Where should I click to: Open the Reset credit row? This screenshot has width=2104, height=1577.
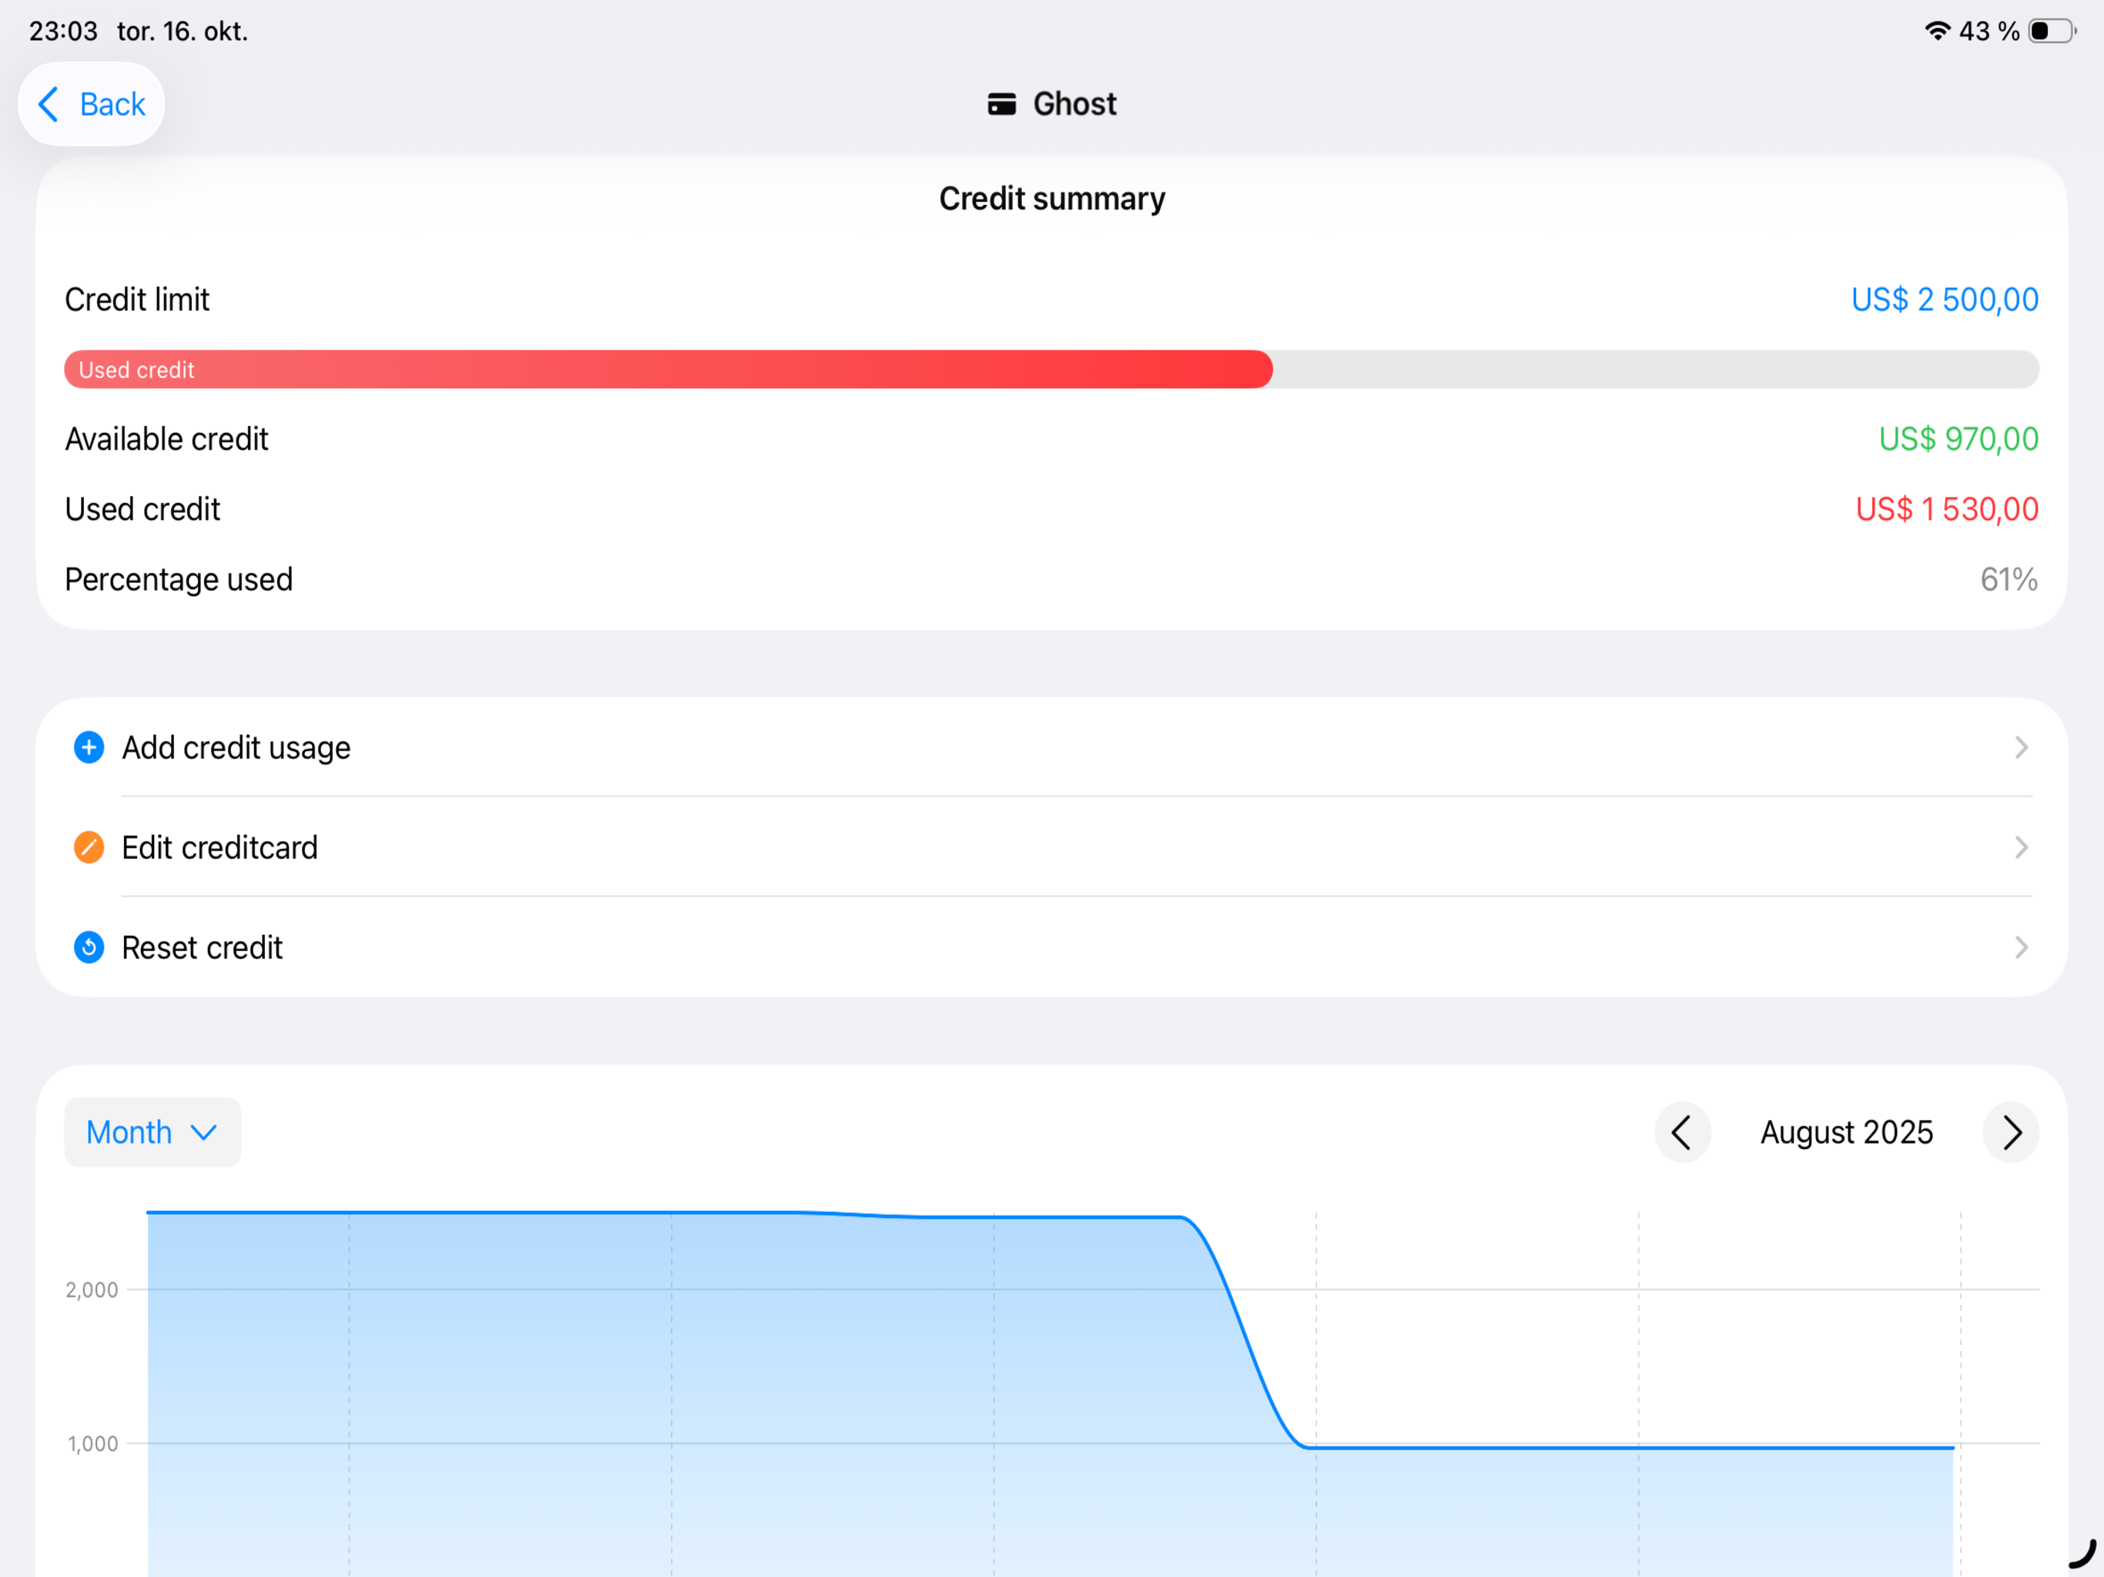point(1052,947)
